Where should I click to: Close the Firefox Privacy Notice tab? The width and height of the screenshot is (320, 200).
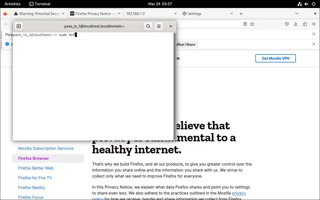click(x=119, y=14)
